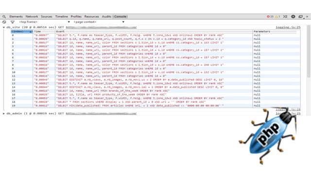Open the Elements tab
Screen dimensions: 311x194
(16, 16)
